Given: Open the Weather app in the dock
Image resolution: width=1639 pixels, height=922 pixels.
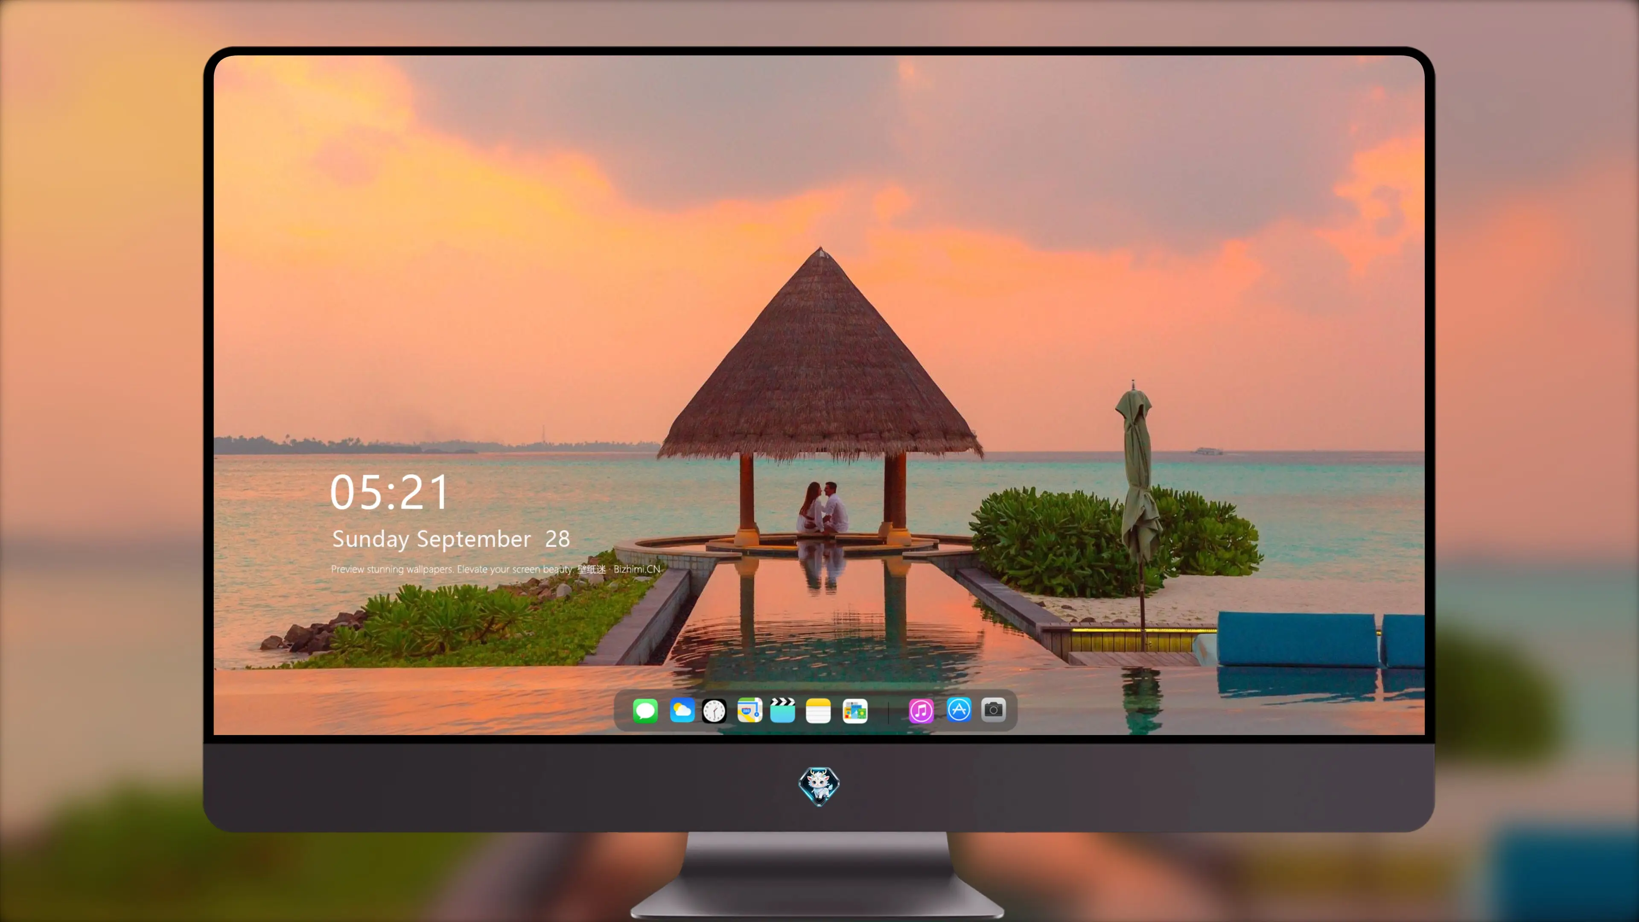Looking at the screenshot, I should point(682,710).
